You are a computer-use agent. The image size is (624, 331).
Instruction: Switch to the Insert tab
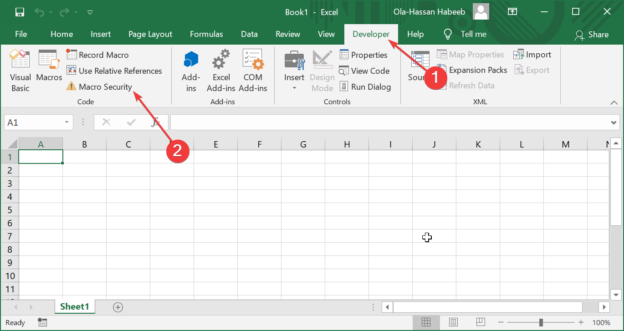[x=101, y=34]
